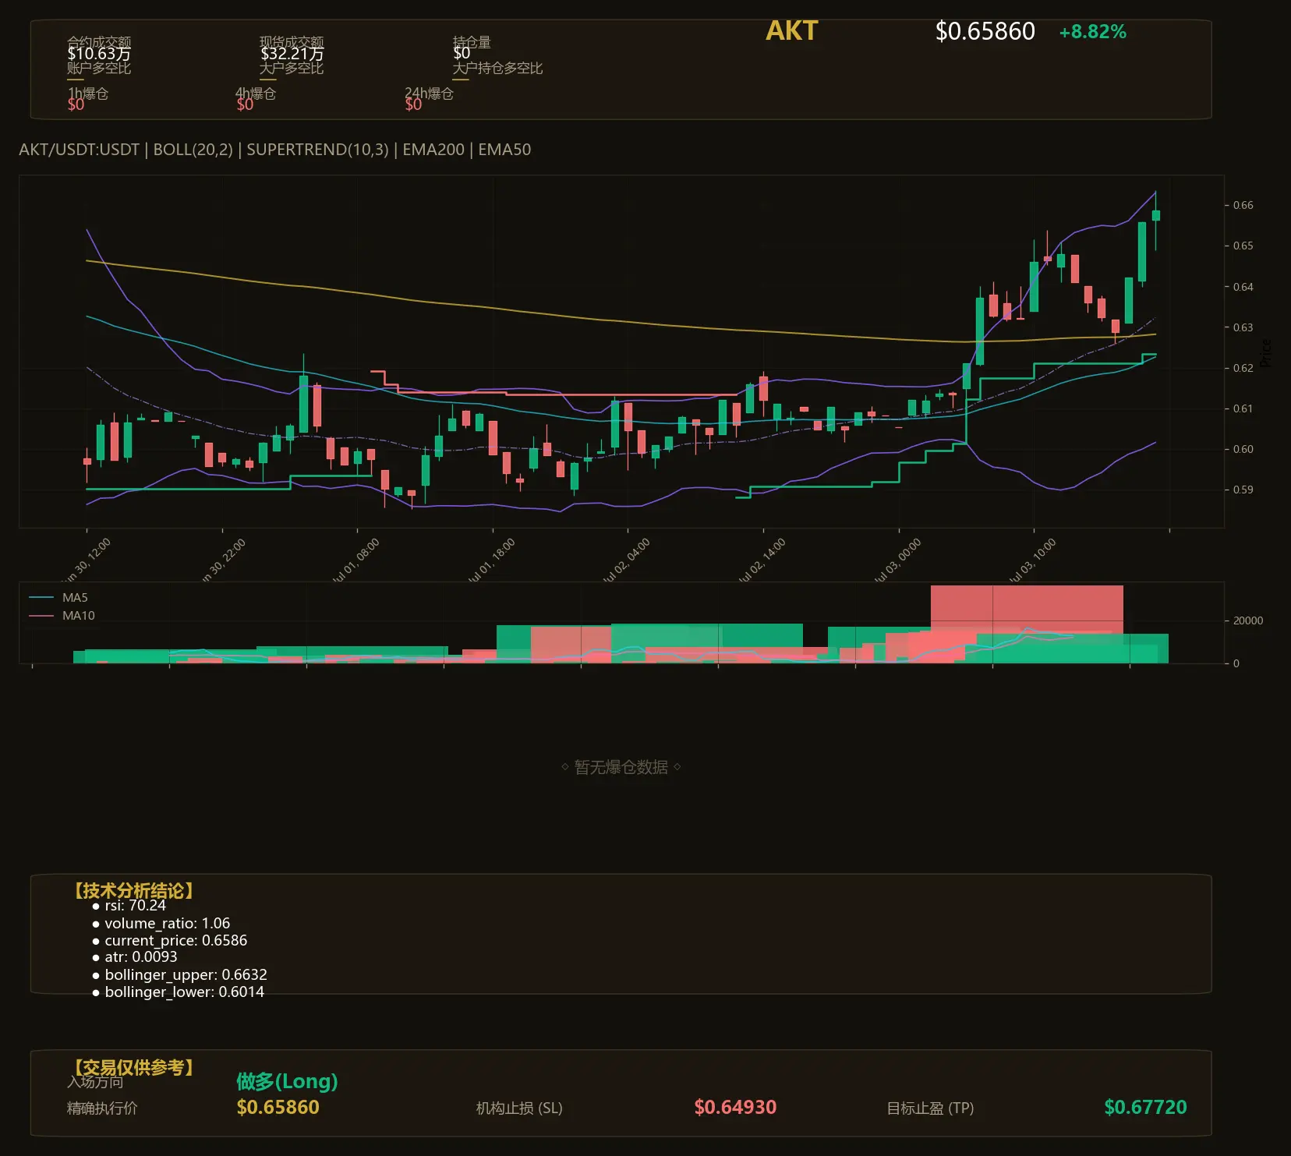Click the AKT ticker symbol header
The width and height of the screenshot is (1291, 1156).
791,30
